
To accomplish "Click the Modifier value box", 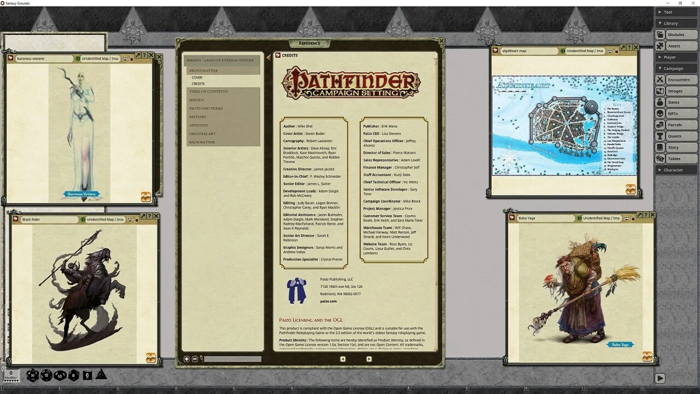I will [10, 374].
